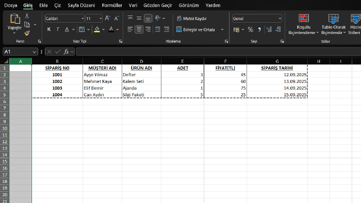Open Pano clipboard dialog launcher

(39, 41)
